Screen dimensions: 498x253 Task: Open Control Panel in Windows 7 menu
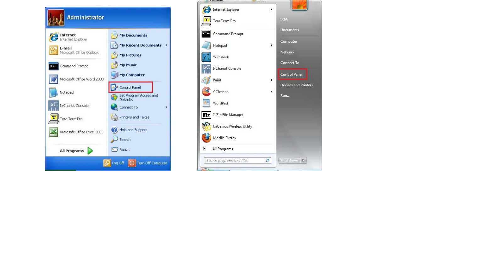[x=291, y=74]
